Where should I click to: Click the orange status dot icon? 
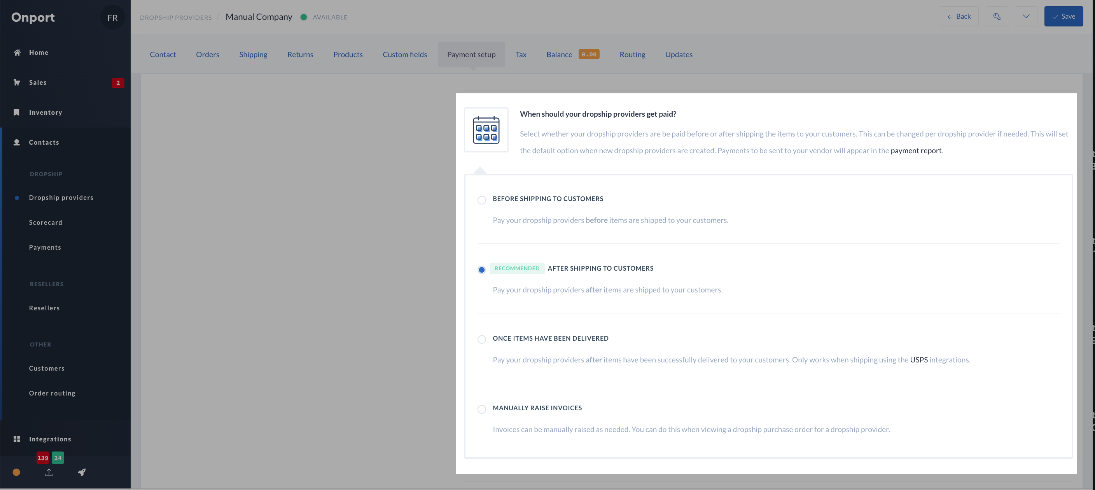16,472
